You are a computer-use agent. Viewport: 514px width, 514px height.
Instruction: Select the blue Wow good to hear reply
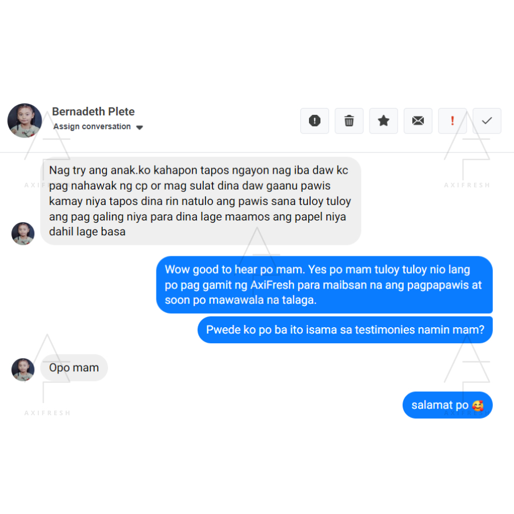[x=324, y=284]
